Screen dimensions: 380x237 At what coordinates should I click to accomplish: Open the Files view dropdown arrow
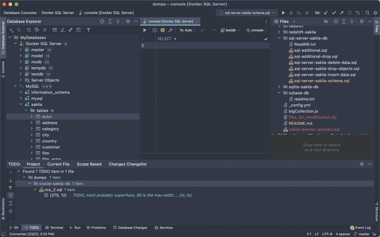[x=294, y=21]
